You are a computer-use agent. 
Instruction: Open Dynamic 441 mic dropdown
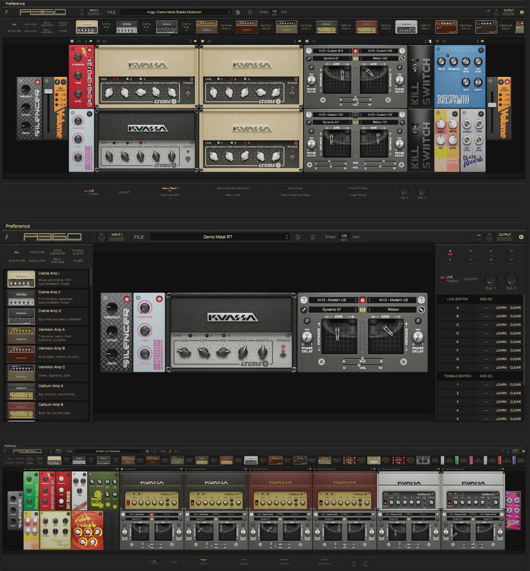pyautogui.click(x=332, y=122)
